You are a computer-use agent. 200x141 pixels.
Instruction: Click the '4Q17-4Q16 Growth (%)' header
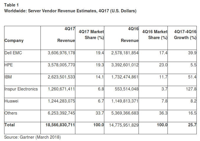coord(185,35)
